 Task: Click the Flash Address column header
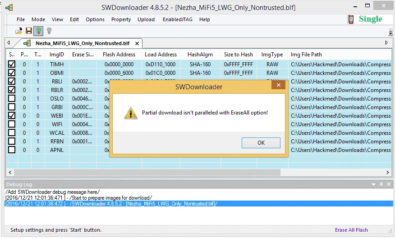[119, 55]
